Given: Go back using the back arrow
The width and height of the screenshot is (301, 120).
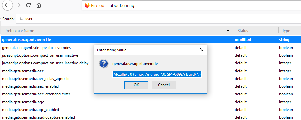Looking at the screenshot, I should click(x=7, y=5).
